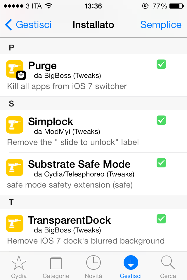Open the Cydia star tab
187x280 pixels.
point(19,267)
